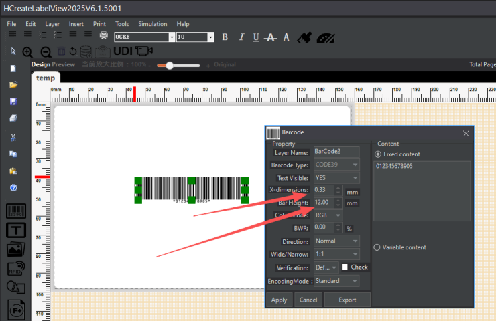
Task: Insert barcode with the barcode tool icon
Action: click(x=16, y=211)
